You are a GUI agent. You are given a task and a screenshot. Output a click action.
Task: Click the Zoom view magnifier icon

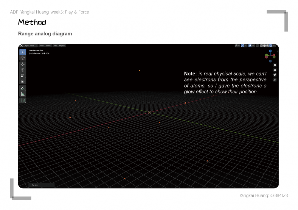(x=275, y=65)
